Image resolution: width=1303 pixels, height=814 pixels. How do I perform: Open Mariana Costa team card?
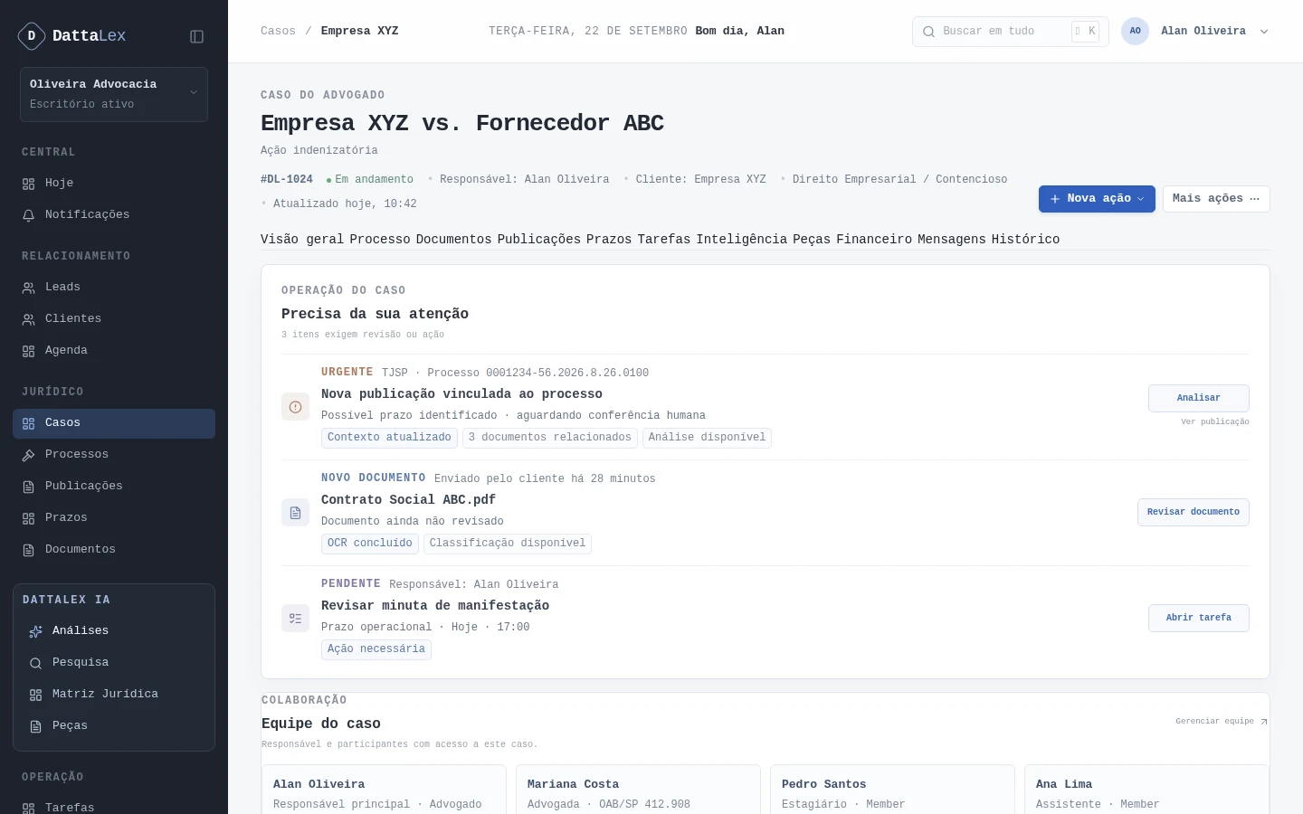click(x=638, y=790)
